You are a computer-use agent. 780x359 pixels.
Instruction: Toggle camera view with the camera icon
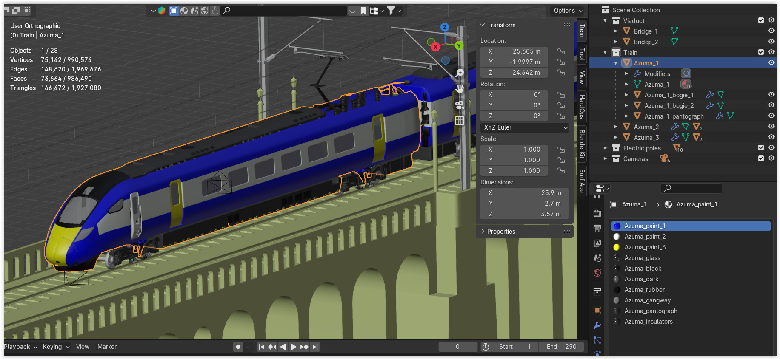(460, 105)
